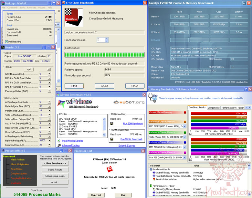
Task: Click the hwbot.org logo in wPrime
Action: pos(129,102)
